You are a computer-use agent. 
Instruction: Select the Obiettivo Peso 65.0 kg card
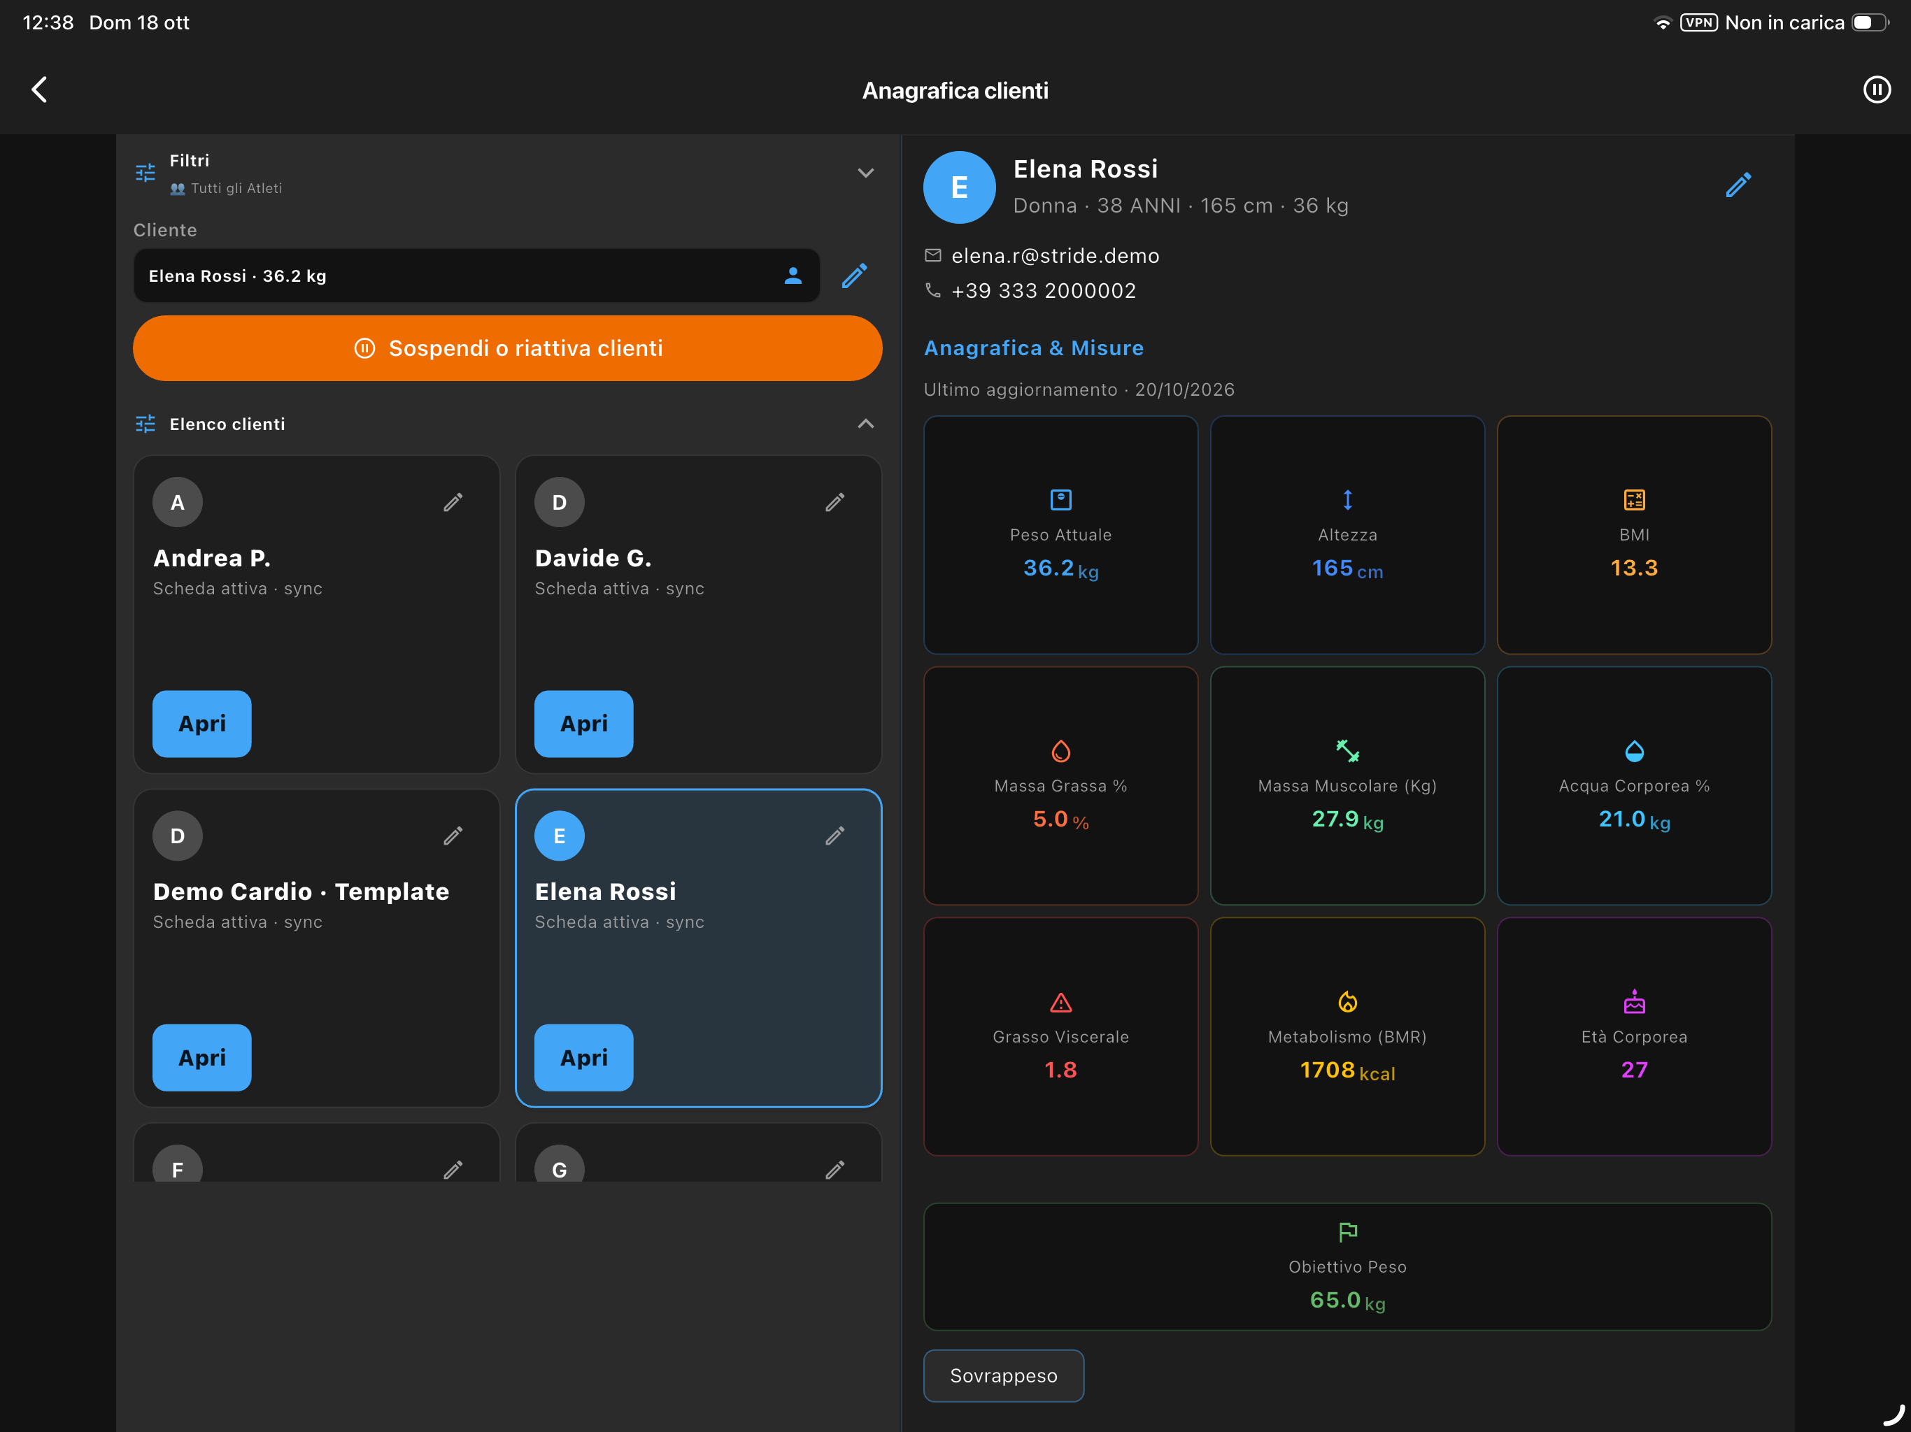(x=1347, y=1266)
